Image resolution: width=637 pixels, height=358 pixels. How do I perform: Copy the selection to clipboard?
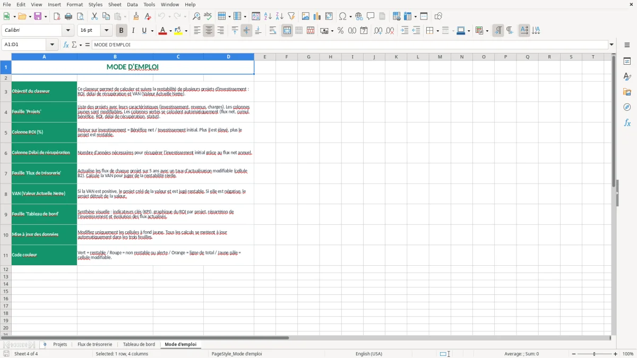click(x=106, y=16)
